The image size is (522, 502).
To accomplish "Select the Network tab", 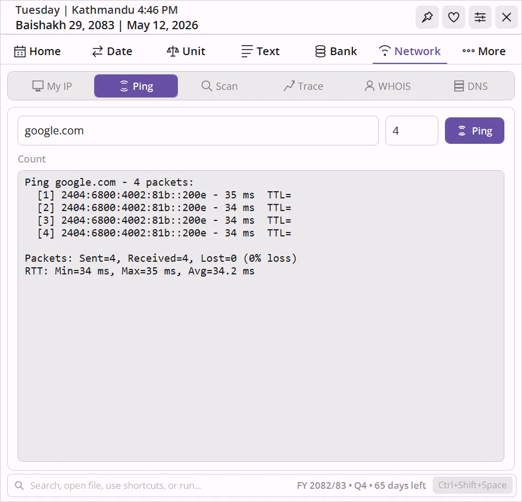I will [x=410, y=51].
